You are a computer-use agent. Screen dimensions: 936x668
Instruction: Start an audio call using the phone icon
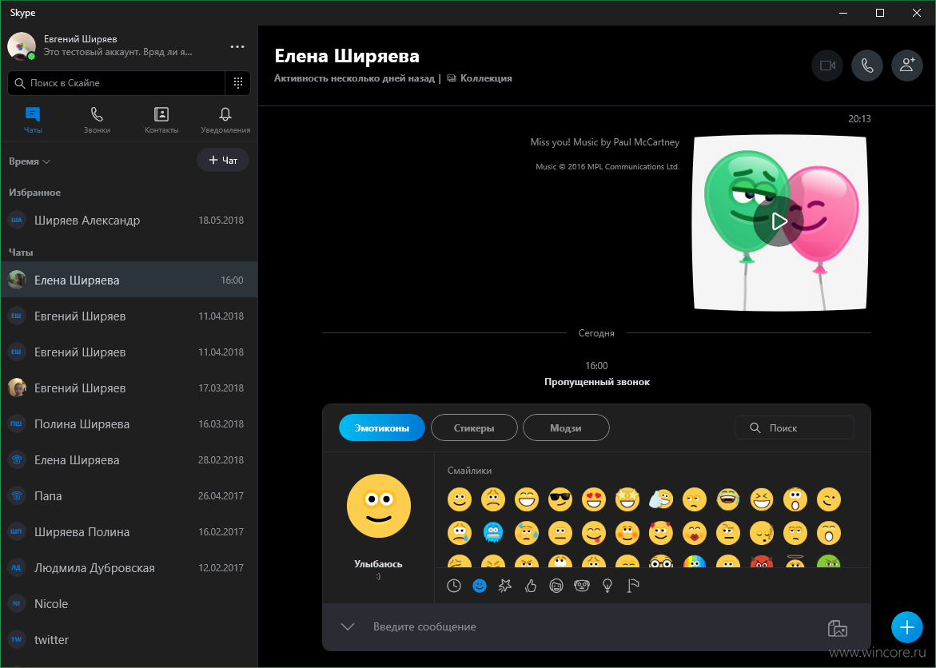click(866, 66)
